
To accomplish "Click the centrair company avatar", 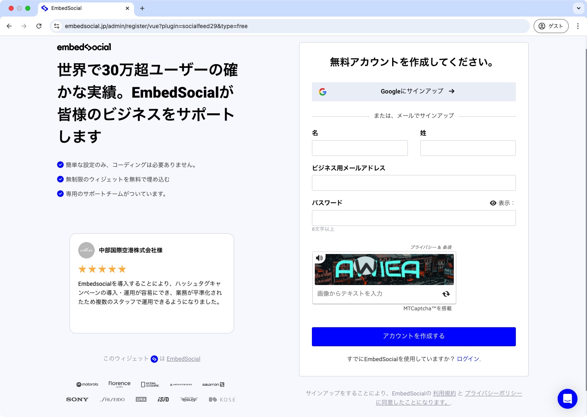I will 86,250.
